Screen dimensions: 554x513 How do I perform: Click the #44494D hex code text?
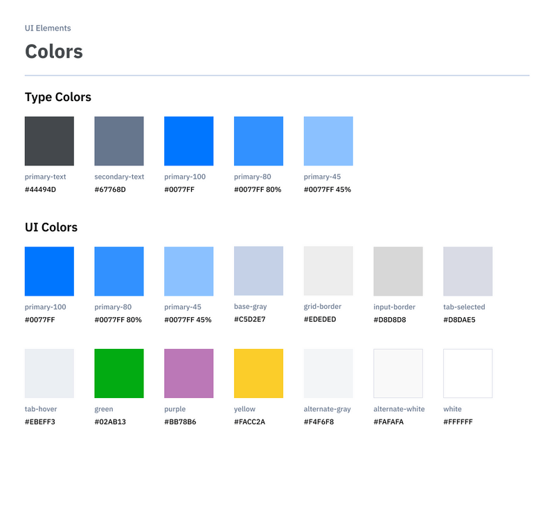[40, 190]
